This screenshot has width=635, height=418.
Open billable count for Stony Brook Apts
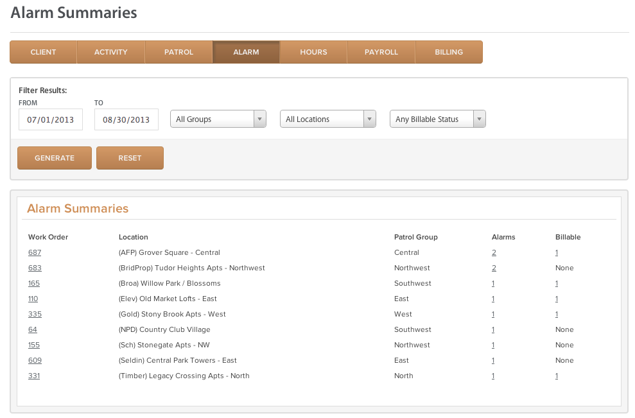click(557, 314)
